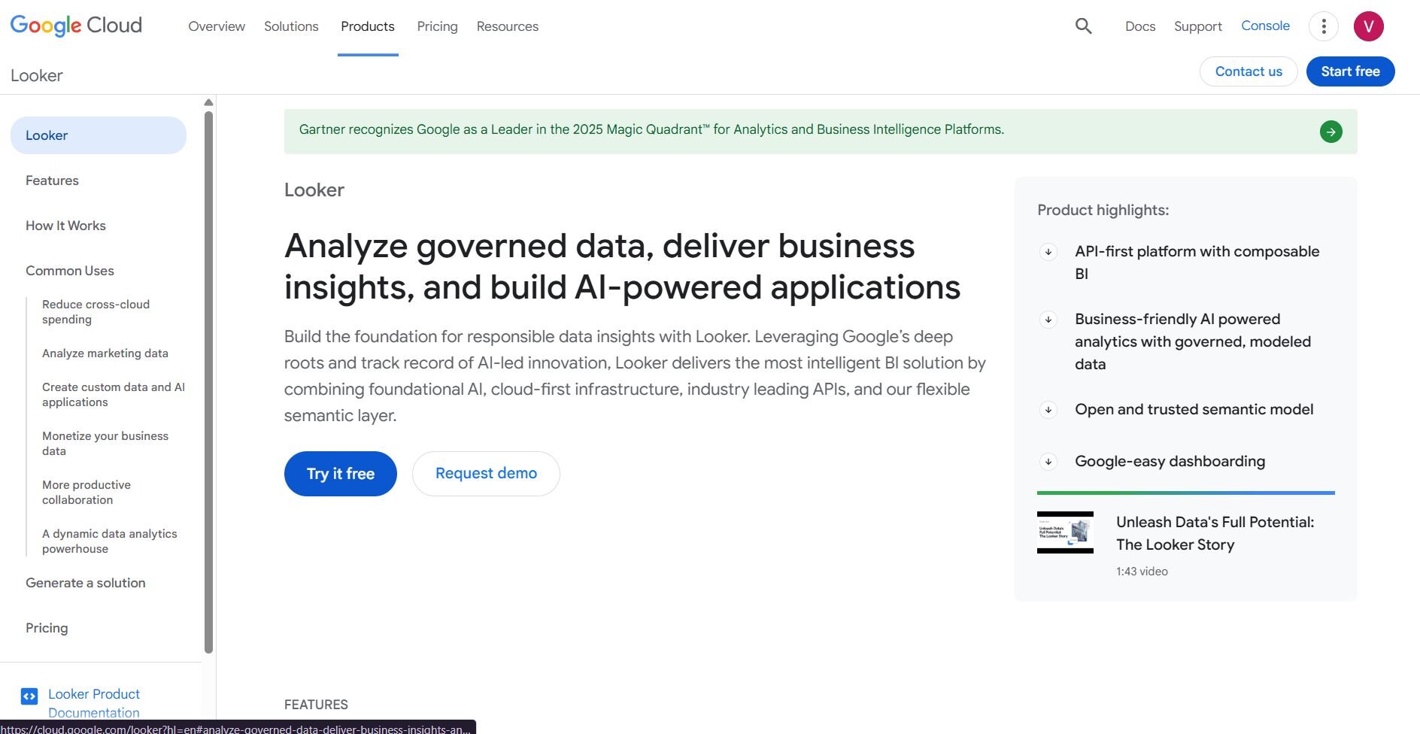Open the user account avatar

1368,26
